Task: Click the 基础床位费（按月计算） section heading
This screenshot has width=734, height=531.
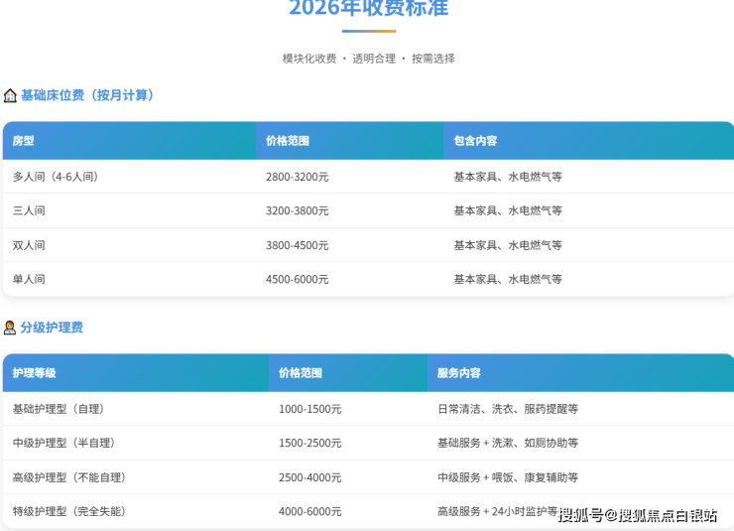Action: tap(88, 95)
